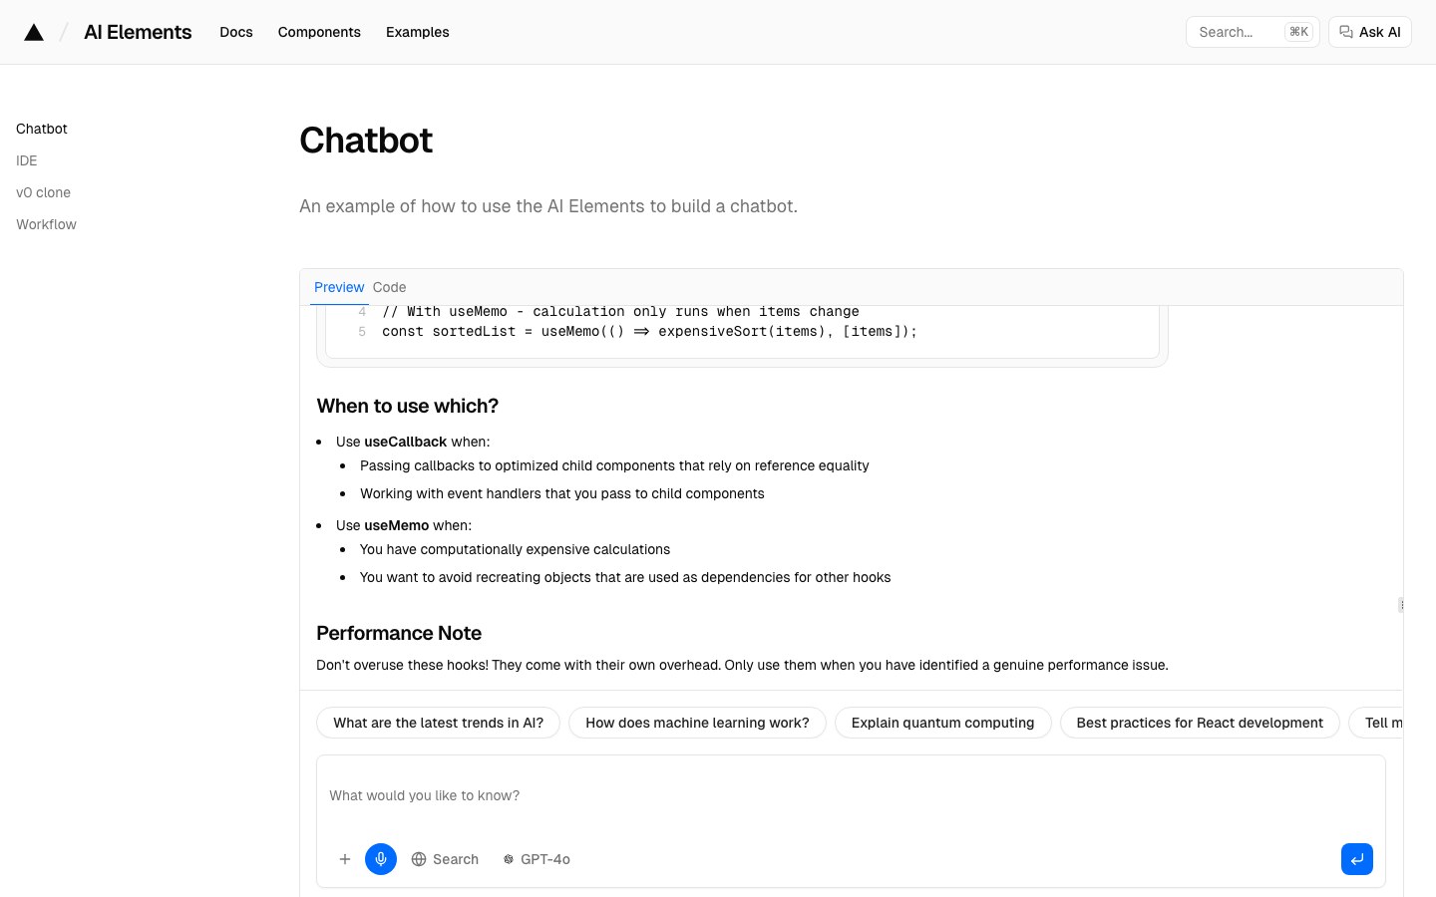
Task: Choose suggestion 'What are the latest trends in AI?'
Action: point(438,723)
